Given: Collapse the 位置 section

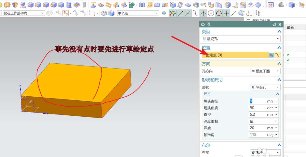Looking at the screenshot, I should (279, 47).
